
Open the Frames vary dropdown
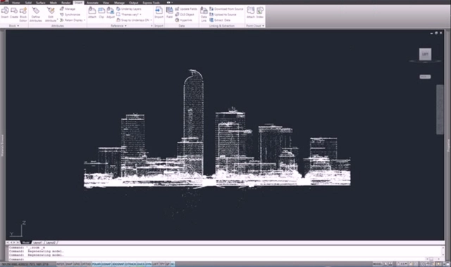(x=140, y=14)
